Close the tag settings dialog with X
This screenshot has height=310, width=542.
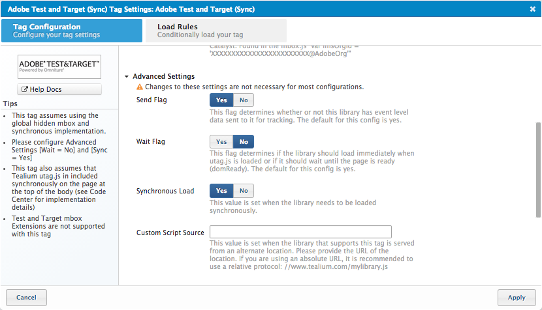(533, 9)
